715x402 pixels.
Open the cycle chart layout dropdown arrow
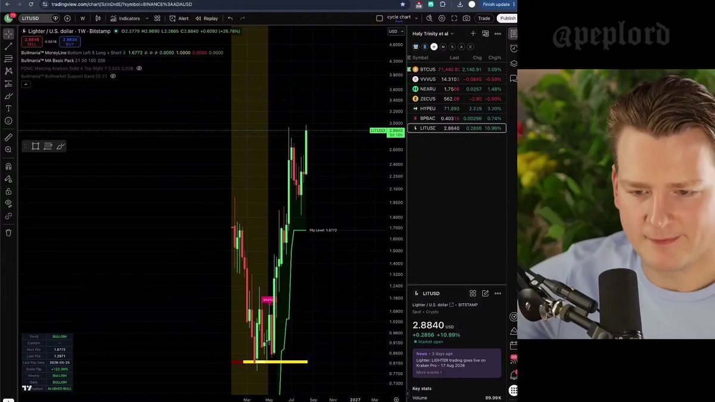click(416, 18)
